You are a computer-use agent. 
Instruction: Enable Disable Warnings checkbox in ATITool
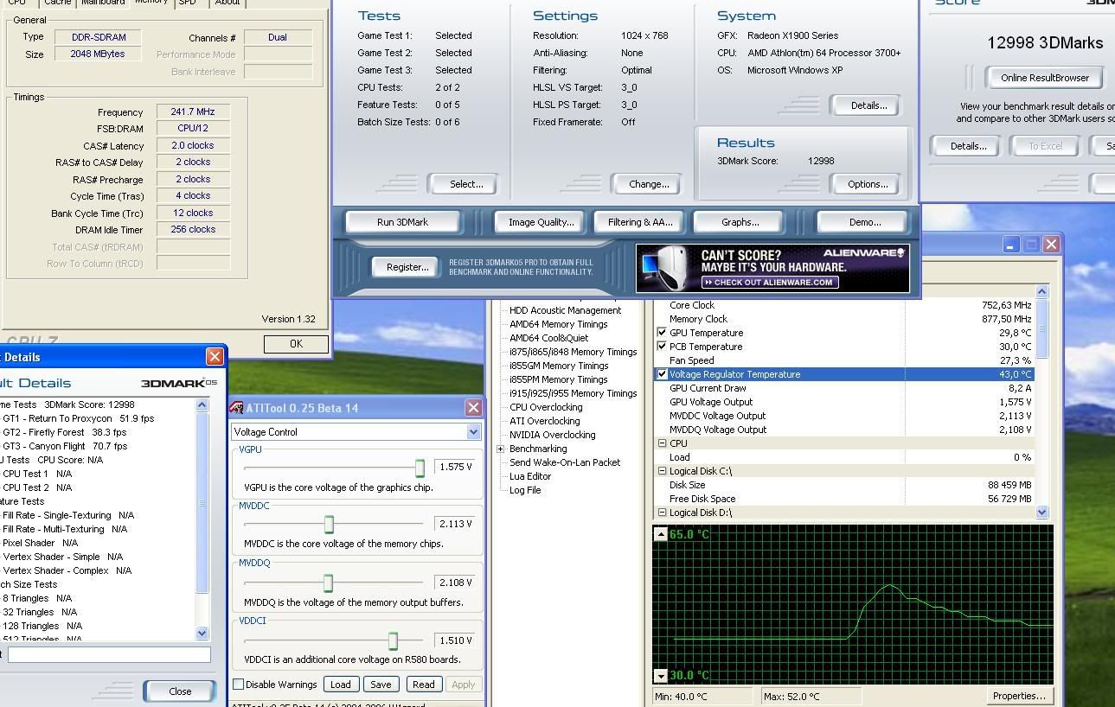238,685
